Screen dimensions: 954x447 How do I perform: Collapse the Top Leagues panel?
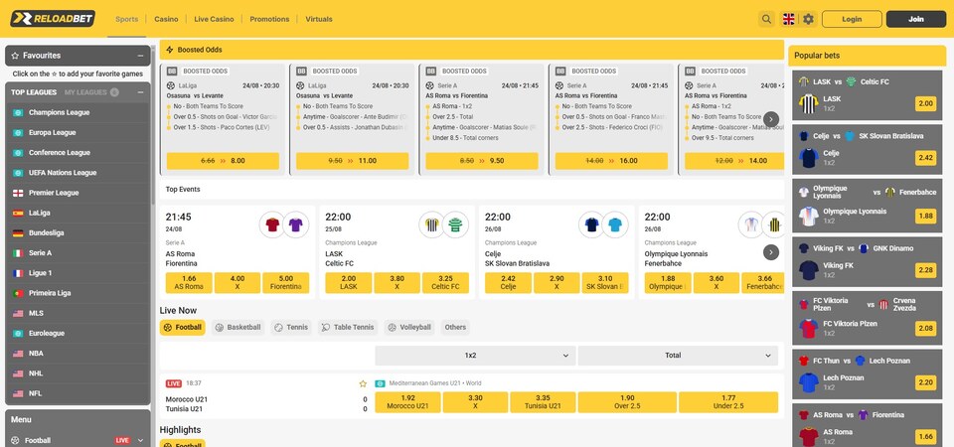point(140,92)
